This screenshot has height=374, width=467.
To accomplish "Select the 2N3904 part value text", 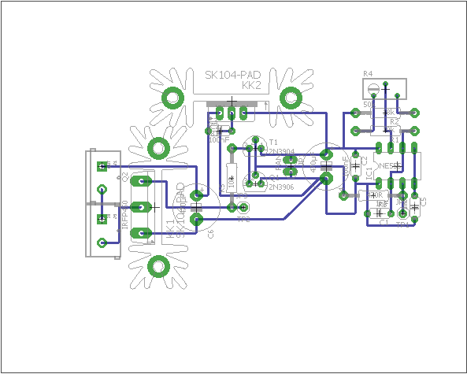I will pos(281,151).
